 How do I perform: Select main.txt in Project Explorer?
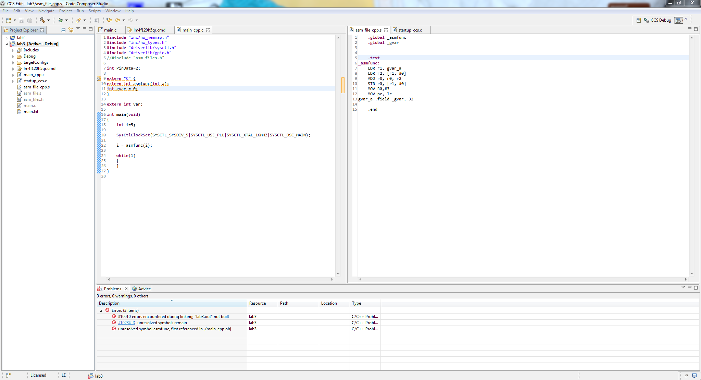pos(31,112)
